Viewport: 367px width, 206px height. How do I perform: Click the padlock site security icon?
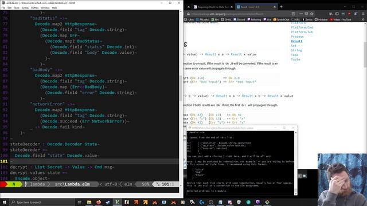[x=188, y=14]
